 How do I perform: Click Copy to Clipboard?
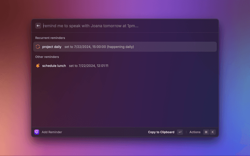coord(161,132)
